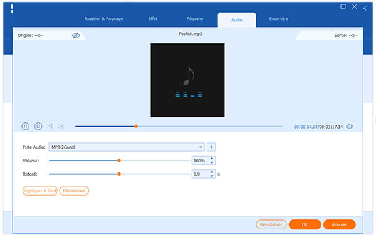Open the Filigrane tab
Screen dimensions: 376x237
tap(195, 18)
